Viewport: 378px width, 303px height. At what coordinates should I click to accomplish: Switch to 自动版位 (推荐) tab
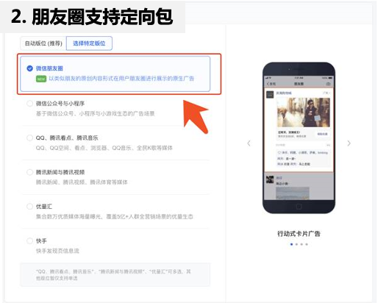coord(43,43)
